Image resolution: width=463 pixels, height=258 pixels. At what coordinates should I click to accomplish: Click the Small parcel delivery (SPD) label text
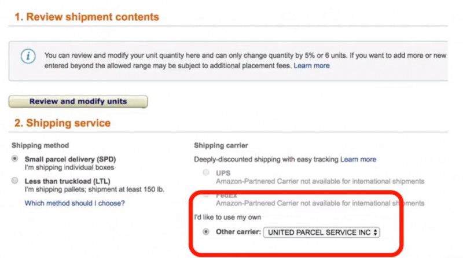[x=70, y=159]
